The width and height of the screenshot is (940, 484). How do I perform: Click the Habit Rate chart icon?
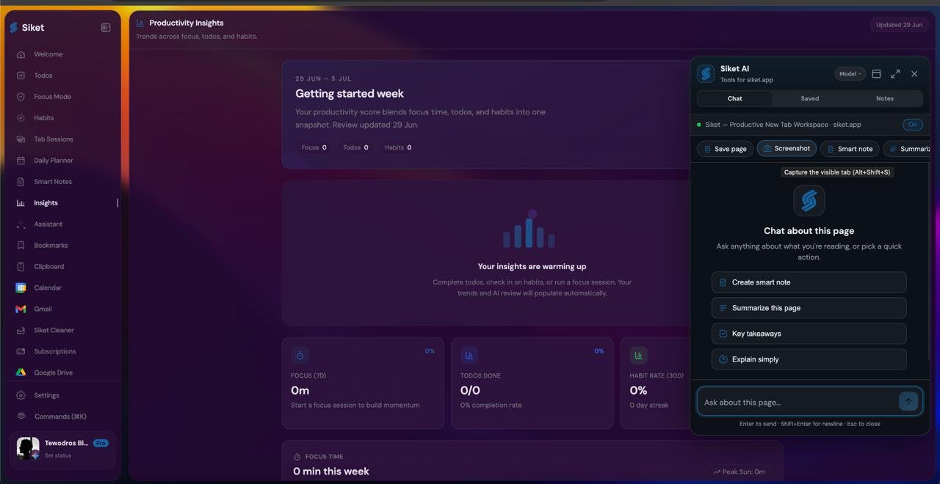[x=638, y=356]
